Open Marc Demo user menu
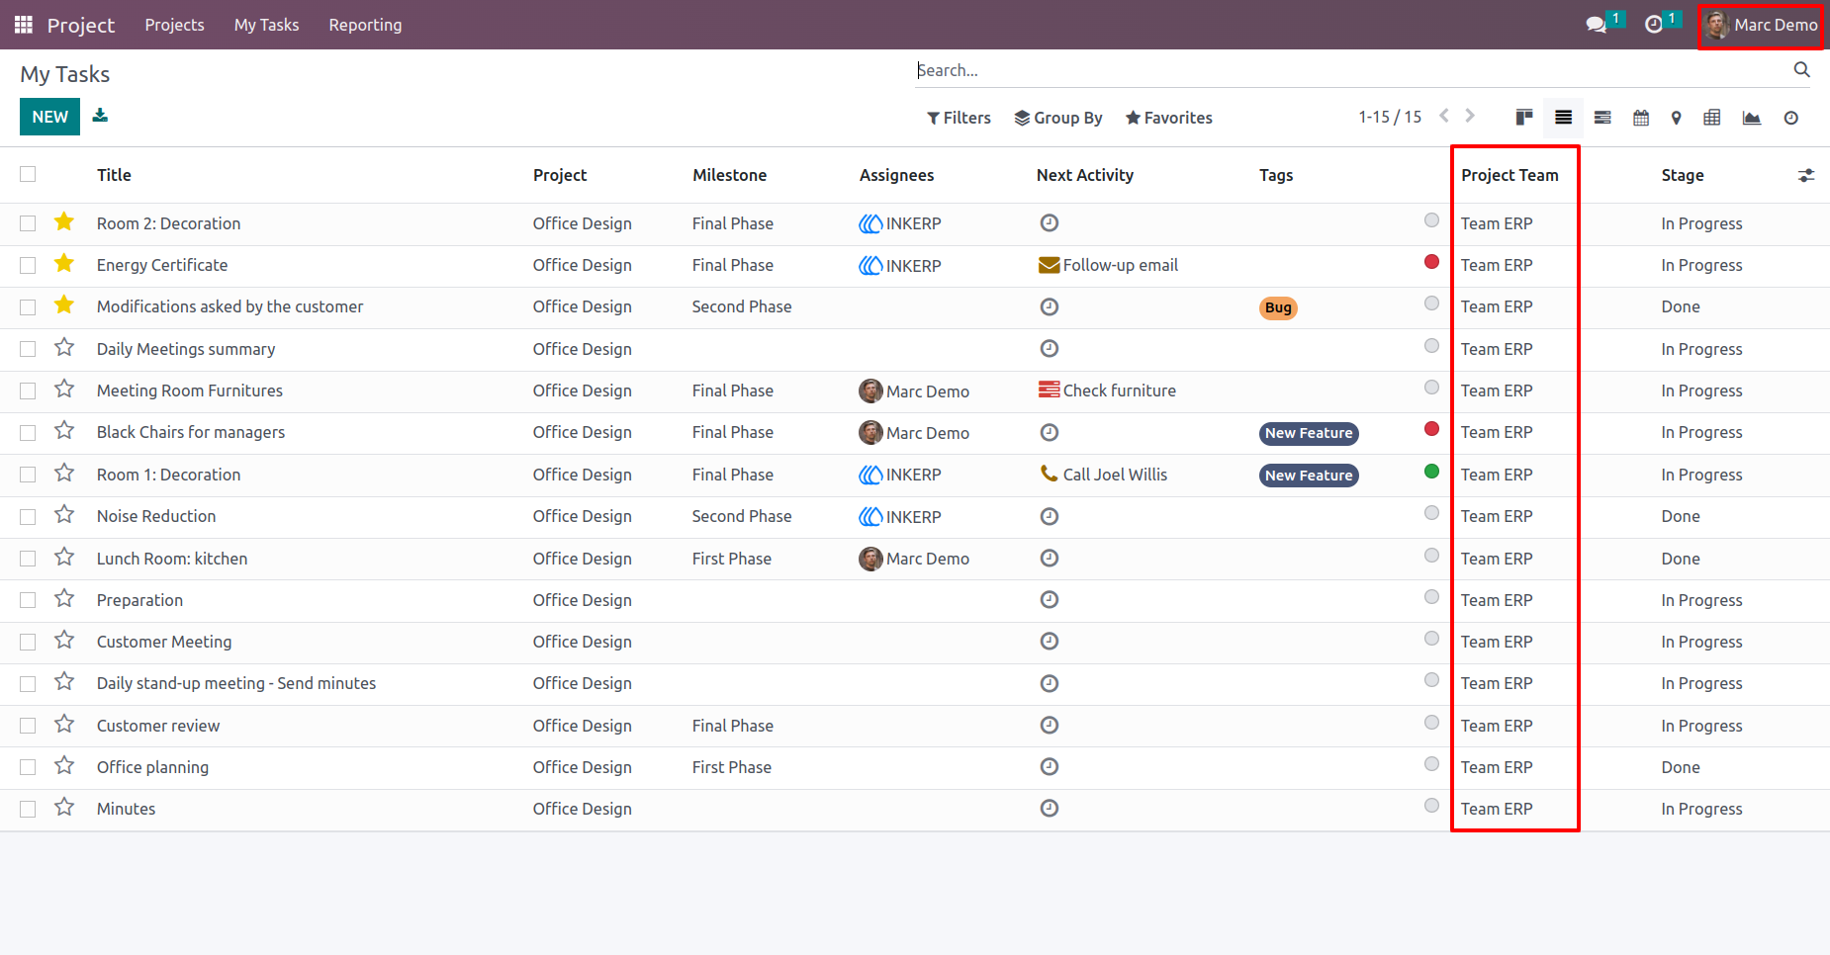The image size is (1830, 955). tap(1762, 25)
